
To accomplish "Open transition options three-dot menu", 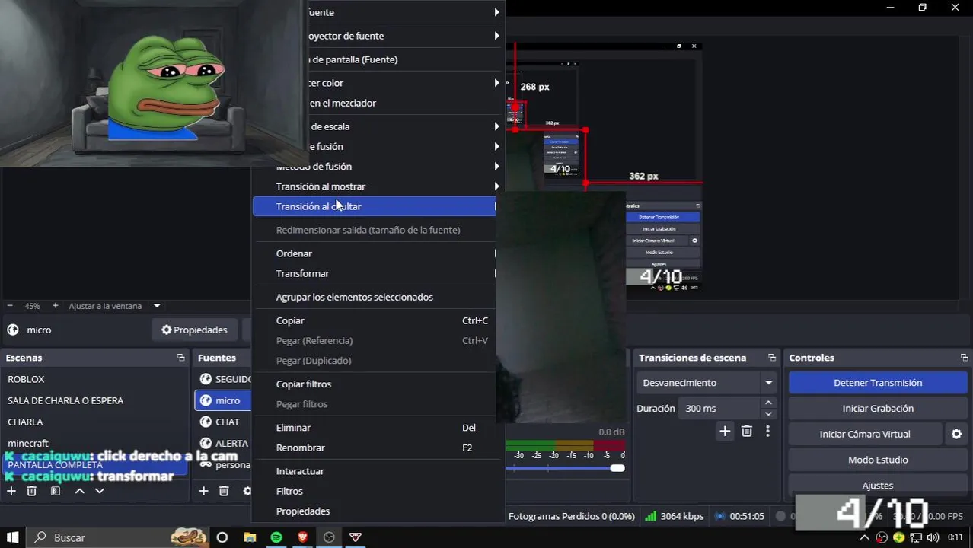I will (x=767, y=432).
